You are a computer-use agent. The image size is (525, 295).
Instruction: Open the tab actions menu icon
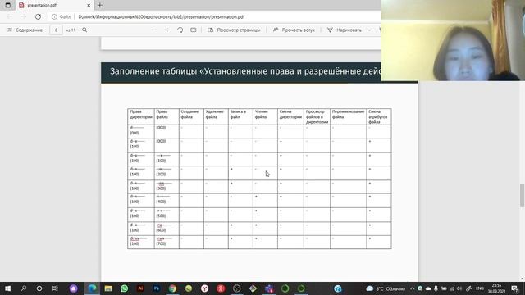7,6
